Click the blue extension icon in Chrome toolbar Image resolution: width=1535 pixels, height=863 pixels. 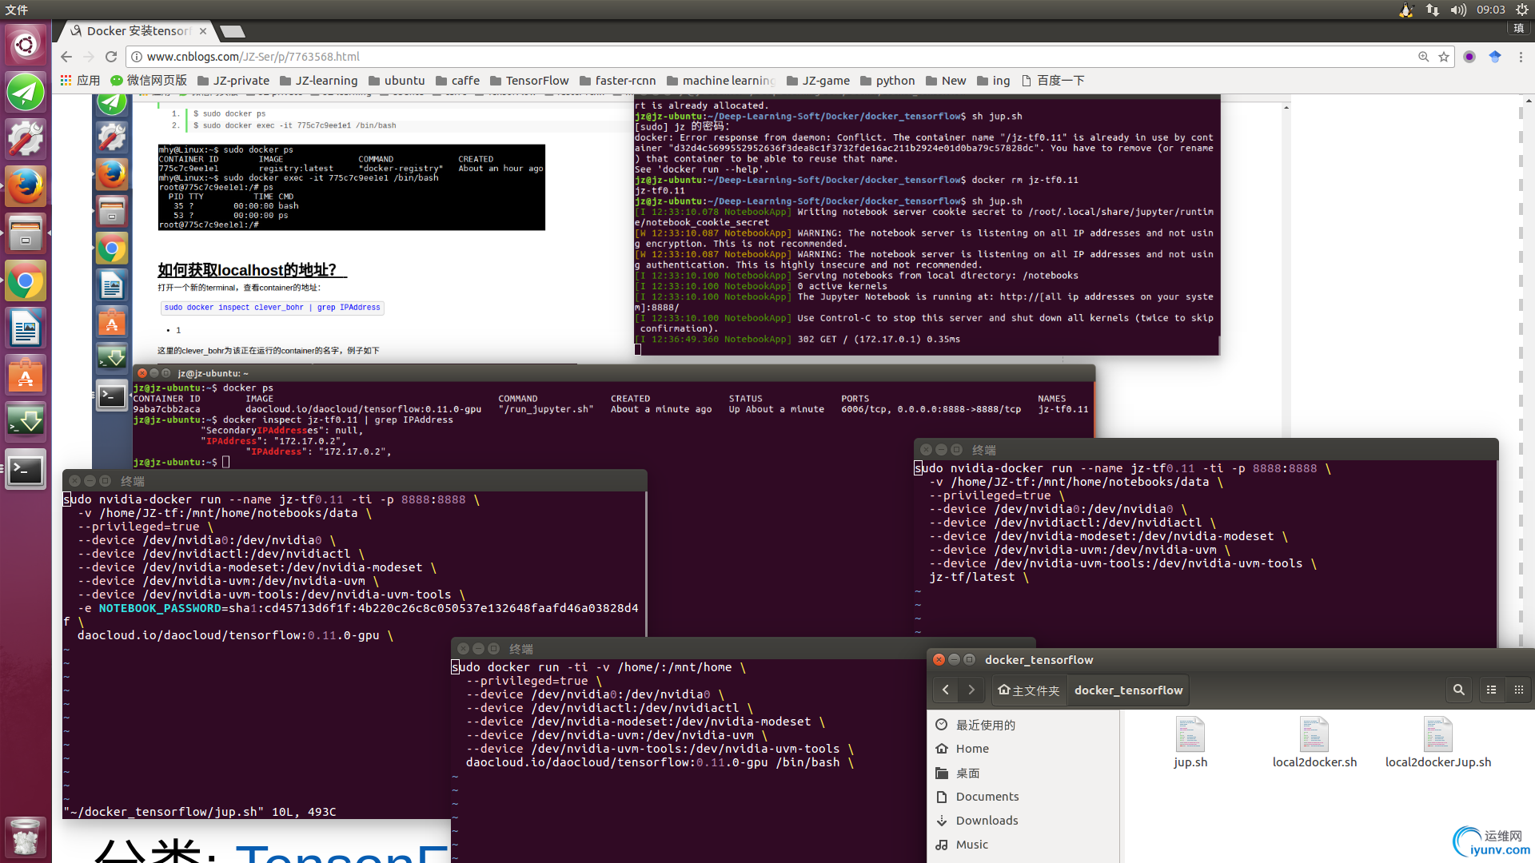[1495, 57]
